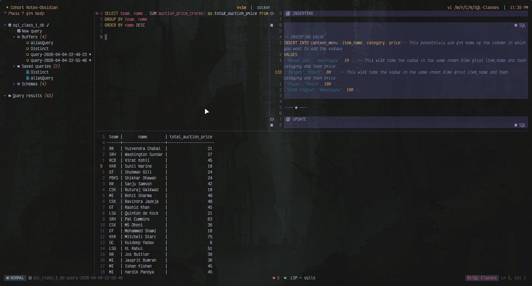Click the fold sign beside the INSERTING heading
Image resolution: width=532 pixels, height=286 pixels.
[x=272, y=14]
